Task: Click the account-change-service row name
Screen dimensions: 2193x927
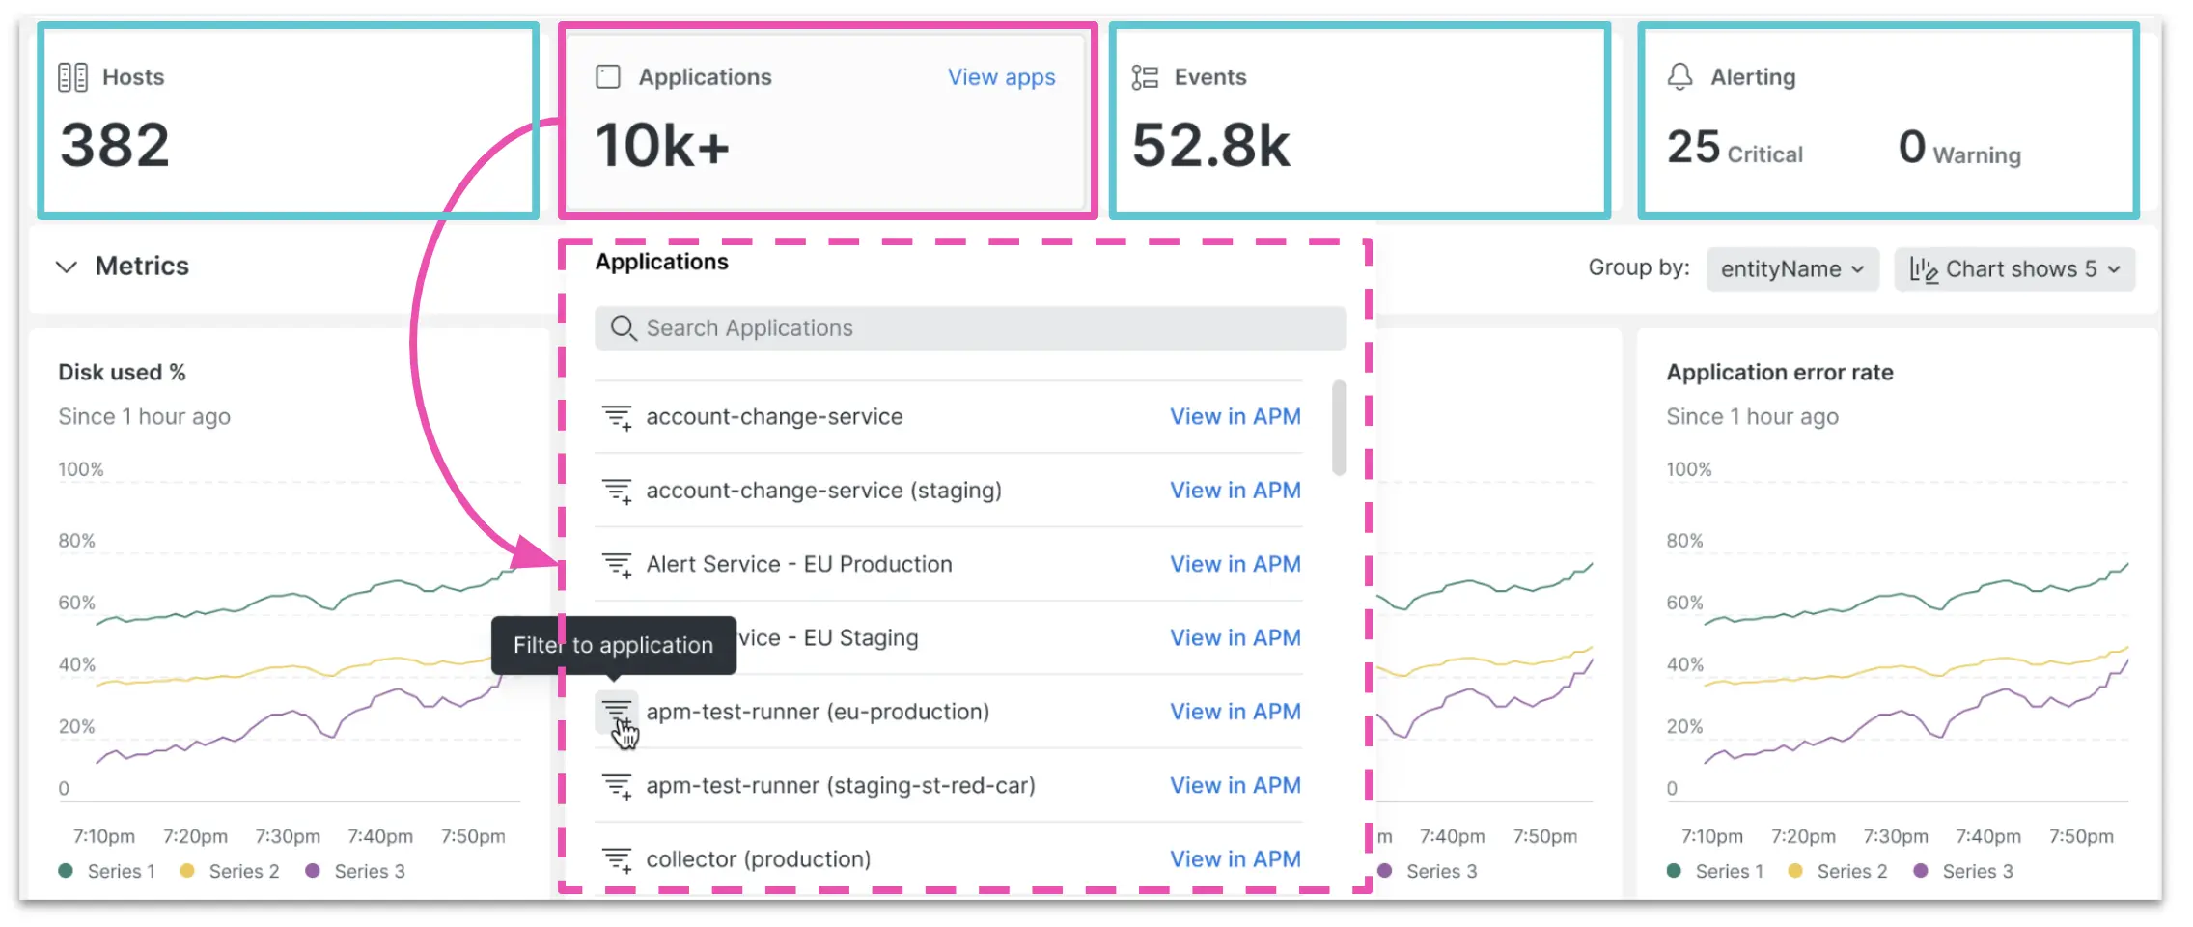Action: point(774,417)
